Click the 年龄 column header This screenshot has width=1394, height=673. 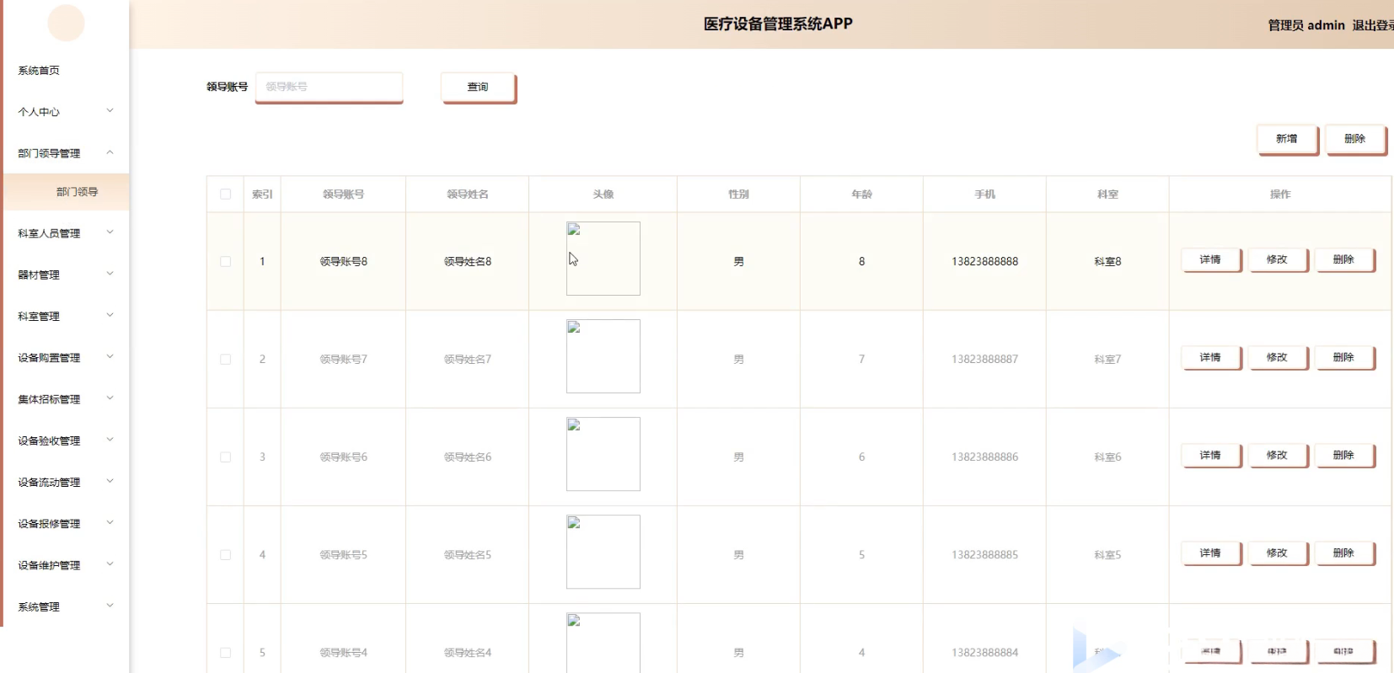pyautogui.click(x=861, y=194)
